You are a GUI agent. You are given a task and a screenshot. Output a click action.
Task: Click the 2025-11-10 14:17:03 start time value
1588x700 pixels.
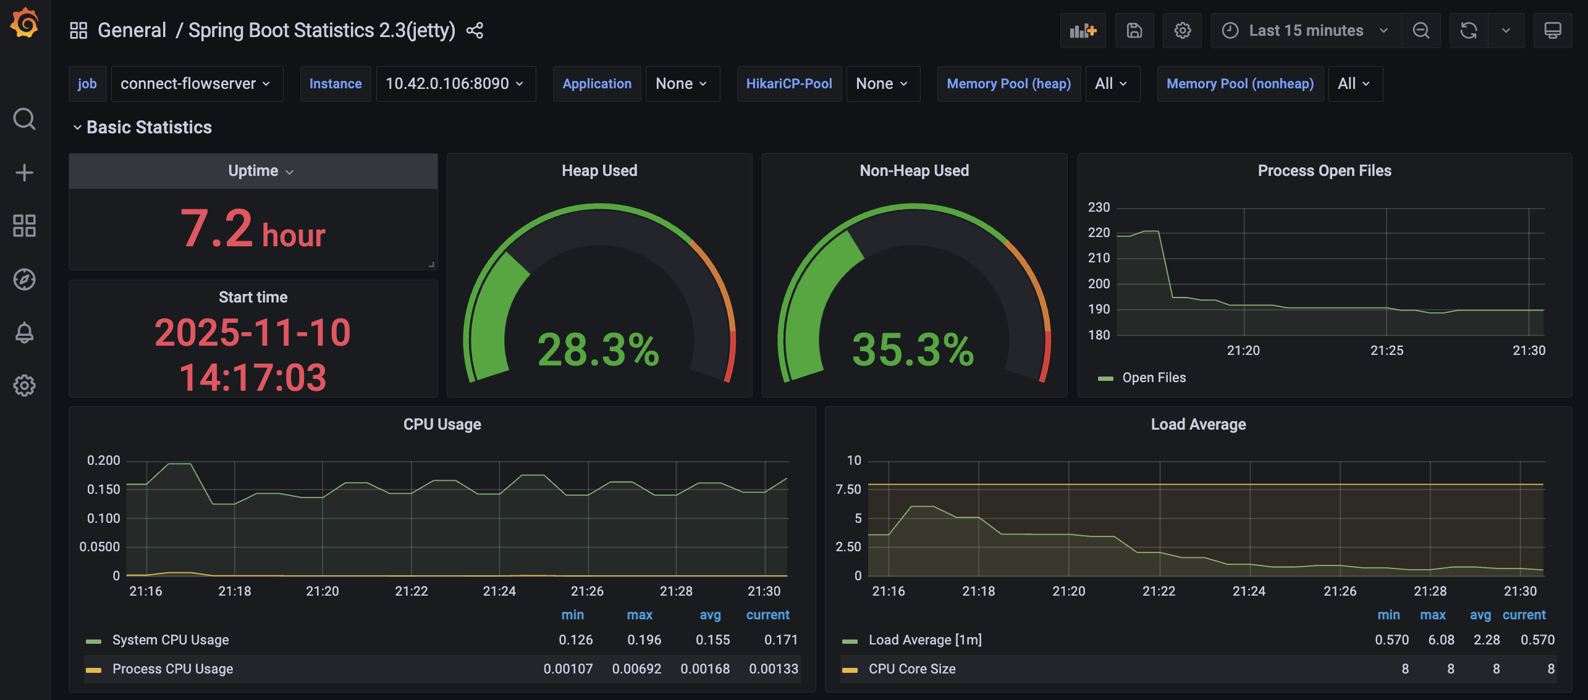click(x=253, y=355)
